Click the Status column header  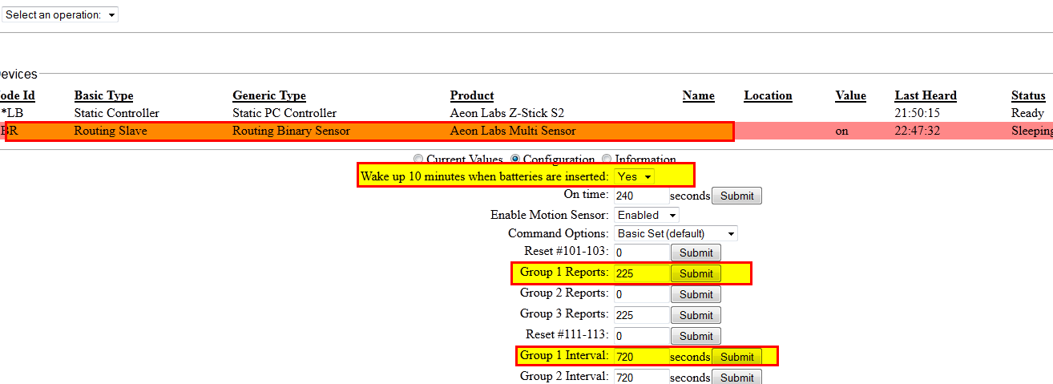[1028, 95]
